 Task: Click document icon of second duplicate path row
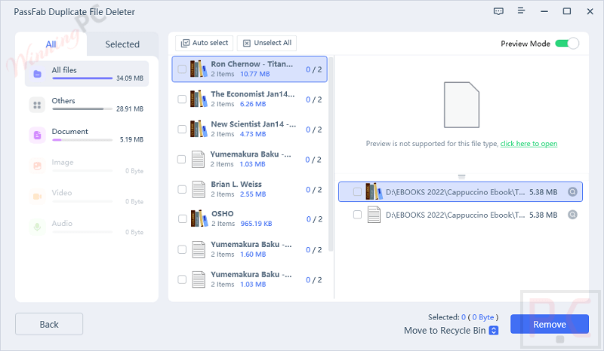point(374,215)
